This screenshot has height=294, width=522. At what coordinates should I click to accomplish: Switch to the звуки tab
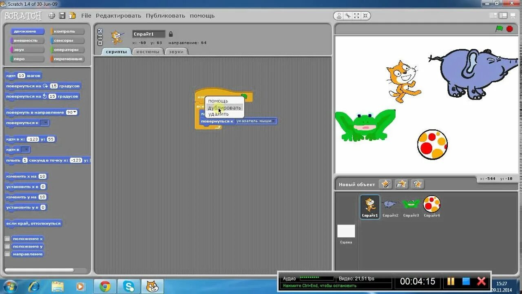176,51
